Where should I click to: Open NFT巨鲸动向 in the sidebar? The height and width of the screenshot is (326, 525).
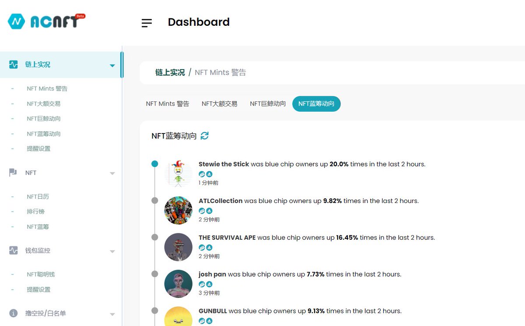[x=44, y=119]
